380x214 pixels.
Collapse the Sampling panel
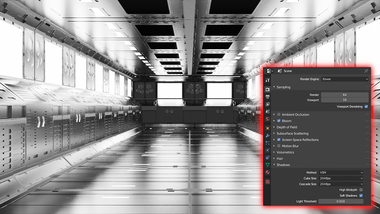coord(274,87)
